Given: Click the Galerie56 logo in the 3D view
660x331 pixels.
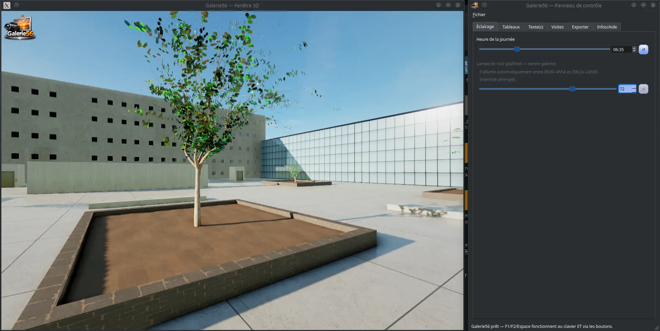Looking at the screenshot, I should 20,27.
